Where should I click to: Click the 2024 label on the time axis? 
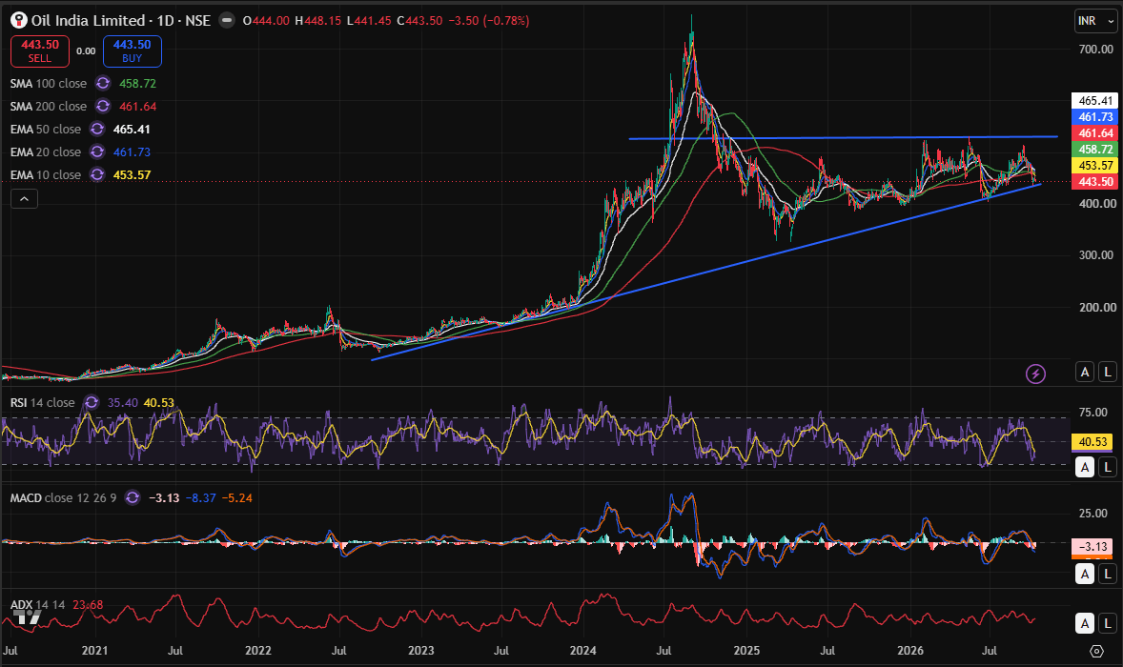tap(583, 651)
